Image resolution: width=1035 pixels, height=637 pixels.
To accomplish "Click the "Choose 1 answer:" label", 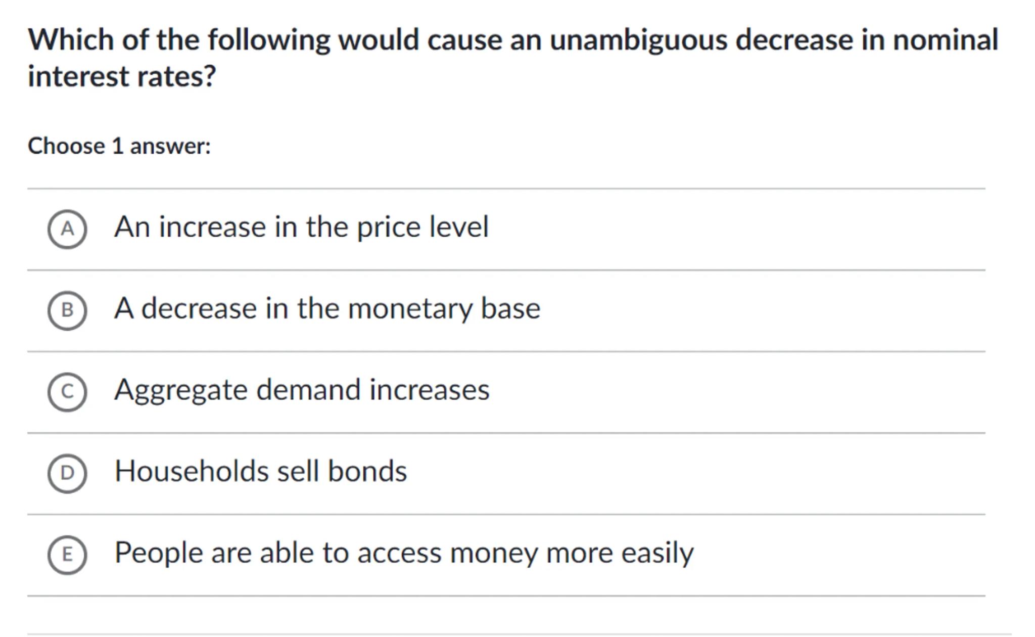I will coord(119,146).
